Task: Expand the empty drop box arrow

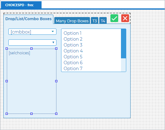Action: [x=53, y=42]
